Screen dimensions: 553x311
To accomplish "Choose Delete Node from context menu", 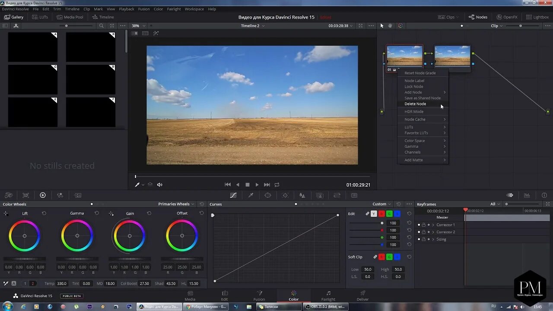I will 415,104.
